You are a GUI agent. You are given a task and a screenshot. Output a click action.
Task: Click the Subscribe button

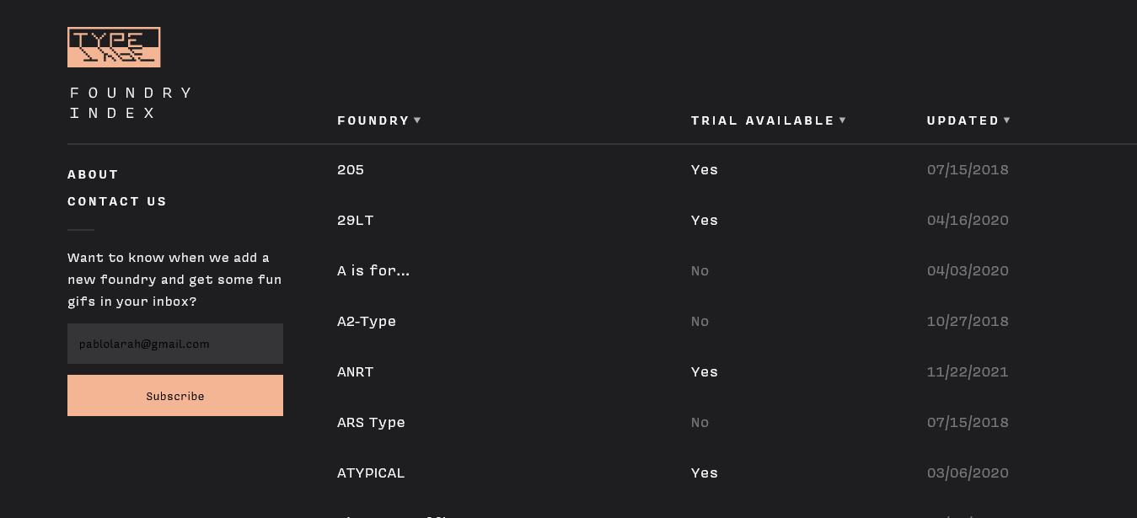point(175,396)
